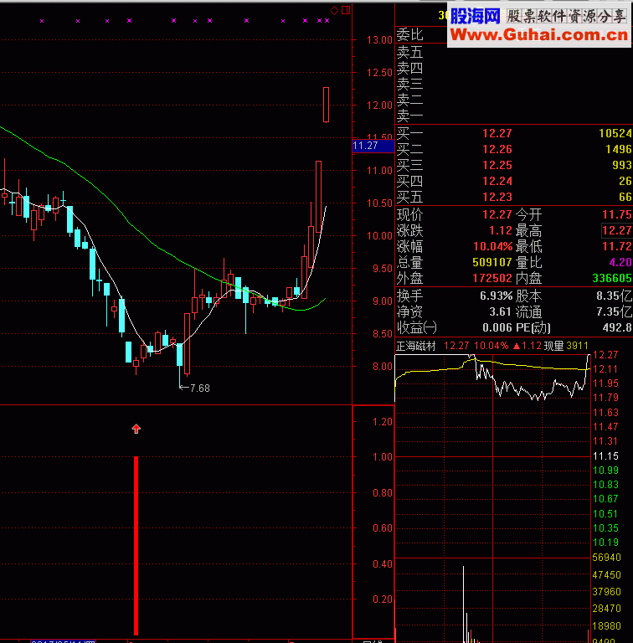The image size is (633, 643).
Task: Click the white 11.15 intraday axis label
Action: click(605, 456)
